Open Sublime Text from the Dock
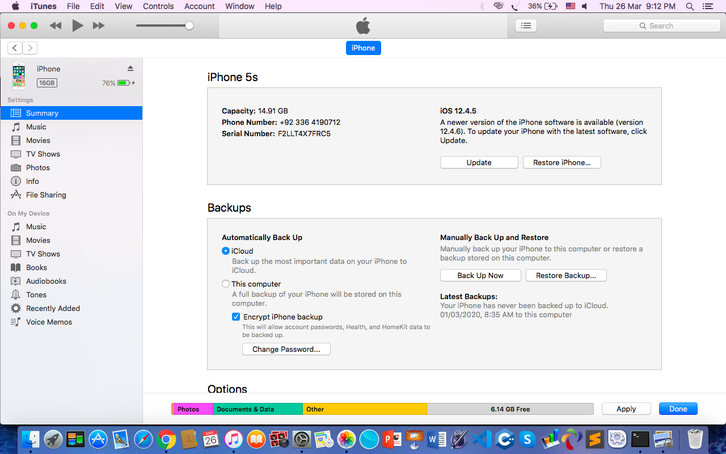 point(595,439)
